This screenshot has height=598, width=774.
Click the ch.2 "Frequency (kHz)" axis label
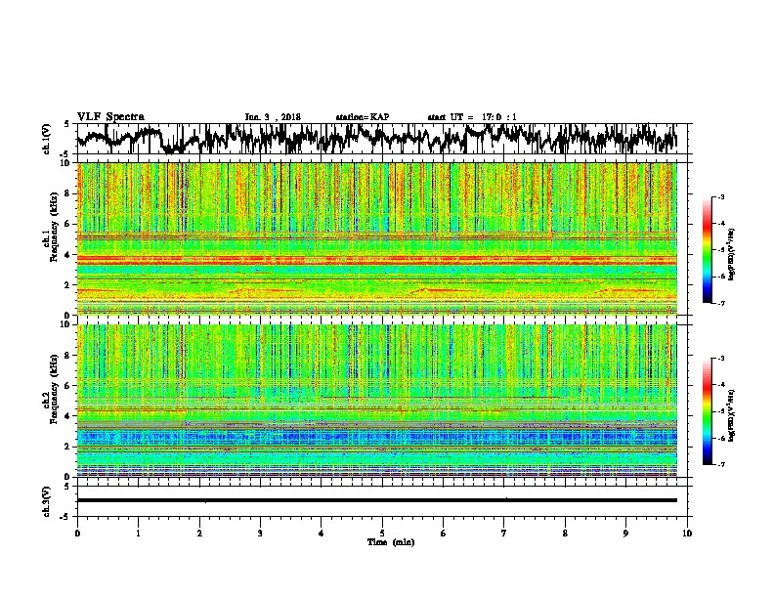(54, 389)
